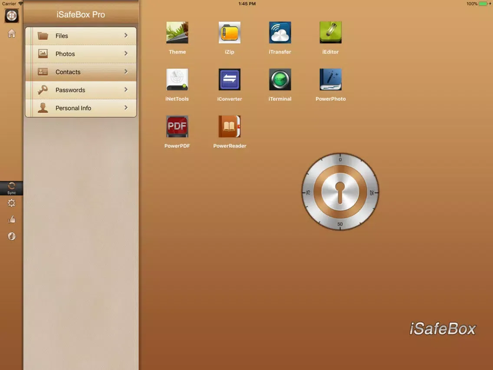Open settings via the gear icon
Viewport: 493px width, 370px height.
click(12, 203)
